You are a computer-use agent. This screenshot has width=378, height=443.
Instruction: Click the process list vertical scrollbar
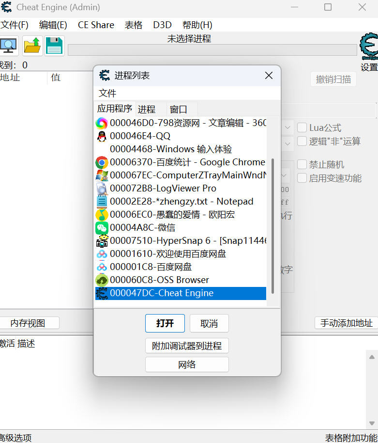[x=272, y=225]
